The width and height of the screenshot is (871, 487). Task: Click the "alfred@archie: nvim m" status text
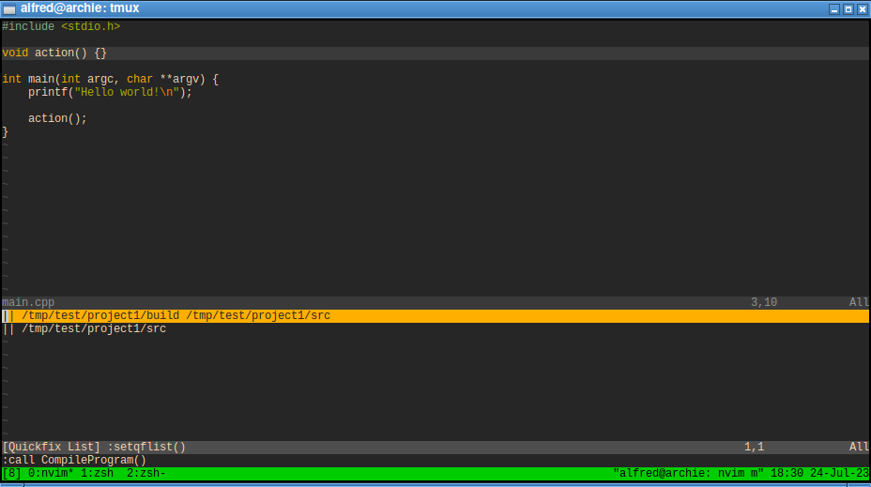tap(689, 473)
